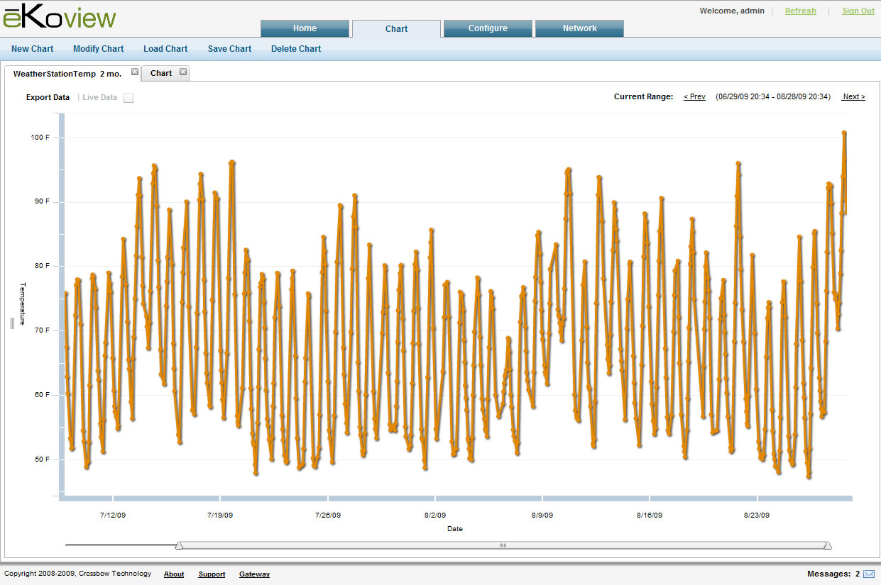The height and width of the screenshot is (585, 881).
Task: Open the Support link in footer
Action: click(212, 574)
